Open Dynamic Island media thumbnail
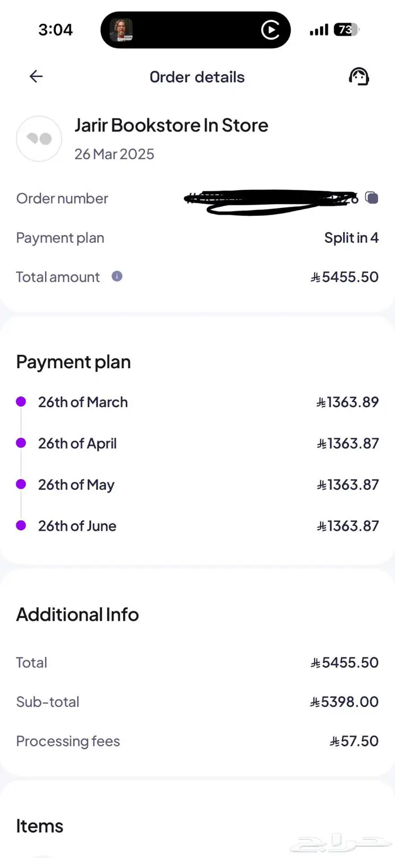 coord(121,30)
